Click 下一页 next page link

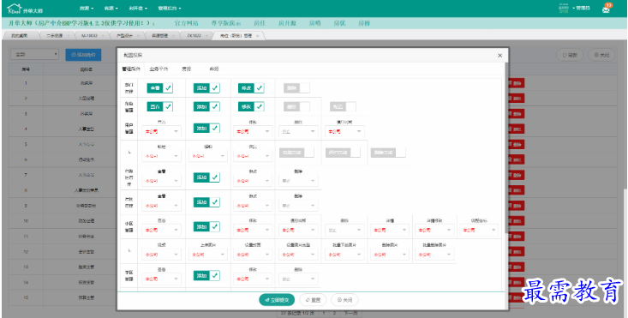pos(350,313)
